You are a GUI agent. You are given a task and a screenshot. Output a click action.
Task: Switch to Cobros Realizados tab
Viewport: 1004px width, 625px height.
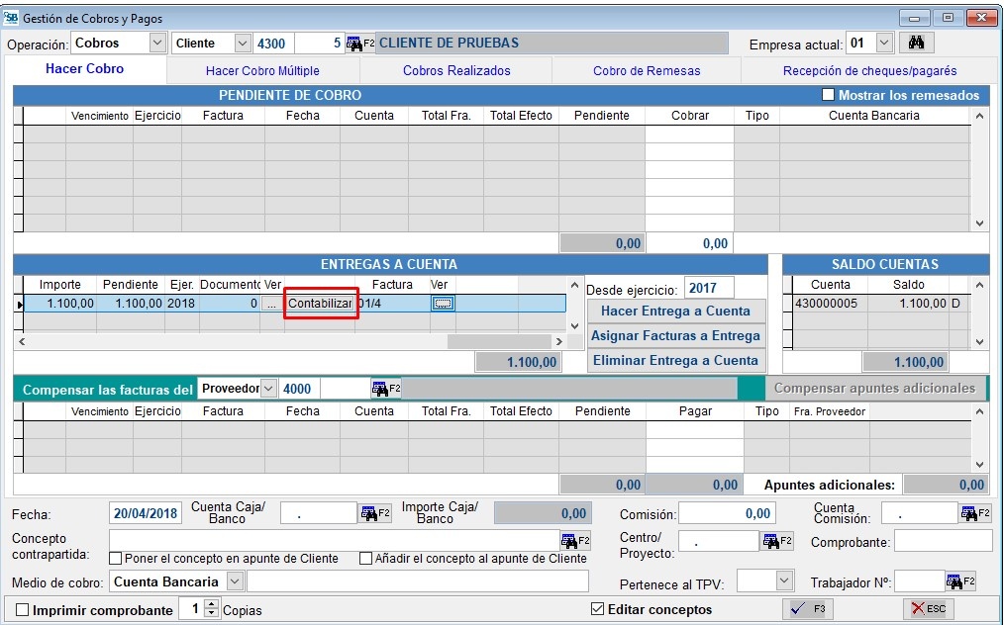point(456,71)
